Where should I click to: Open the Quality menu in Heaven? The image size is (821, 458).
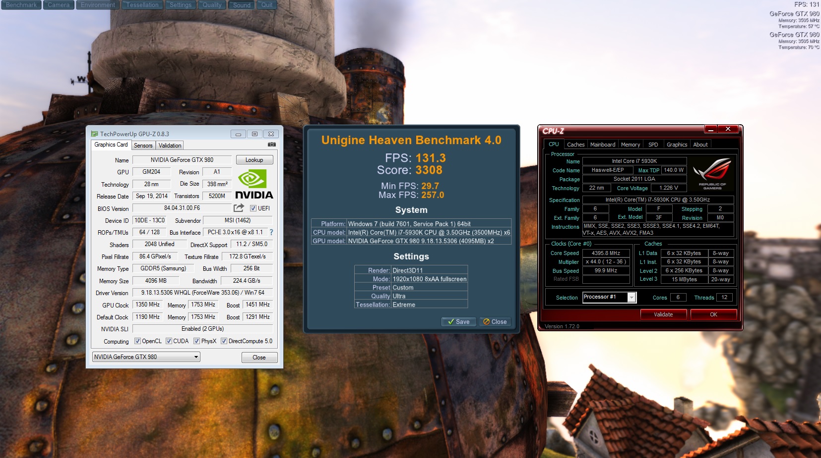tap(212, 5)
